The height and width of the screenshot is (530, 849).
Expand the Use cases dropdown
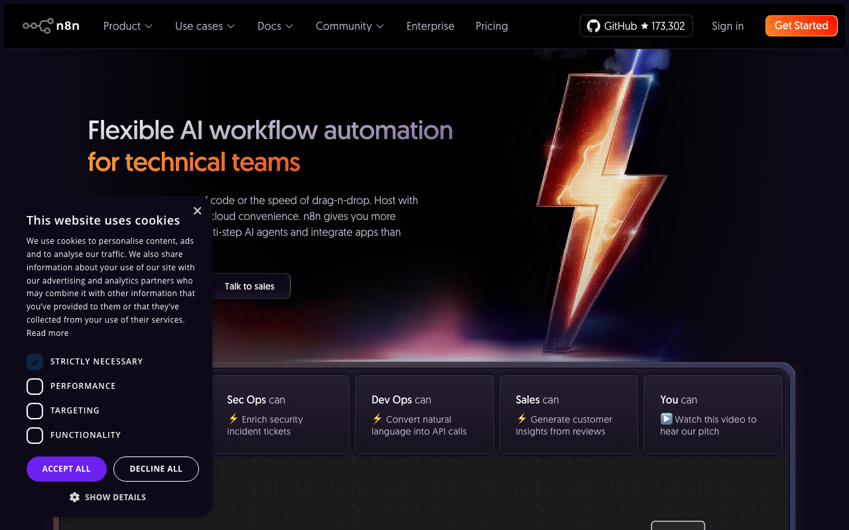point(205,26)
